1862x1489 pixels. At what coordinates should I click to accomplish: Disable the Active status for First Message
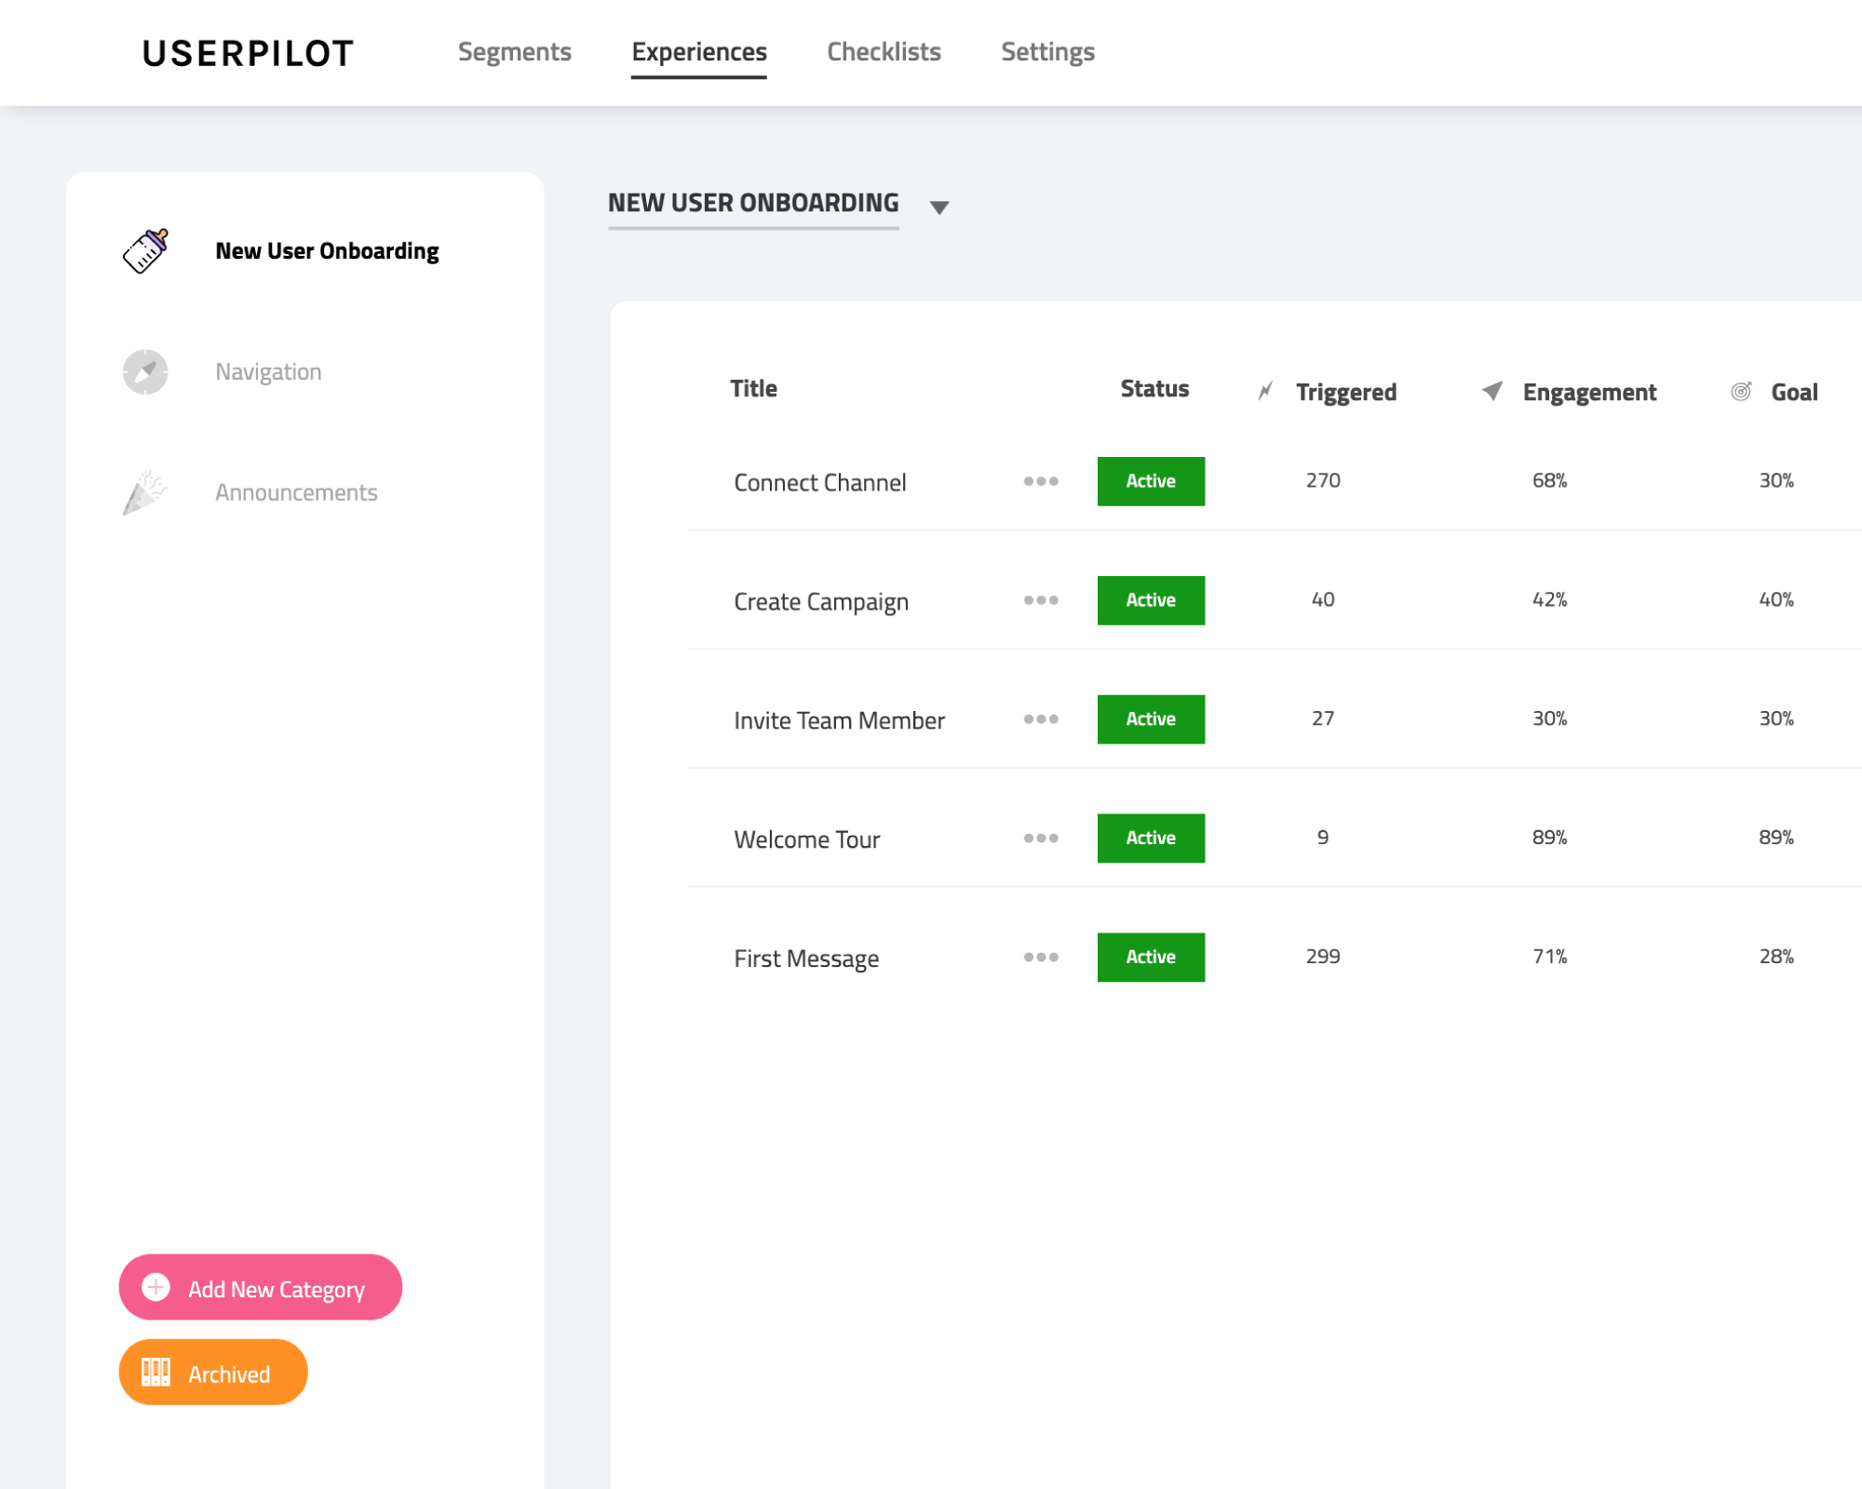point(1151,957)
